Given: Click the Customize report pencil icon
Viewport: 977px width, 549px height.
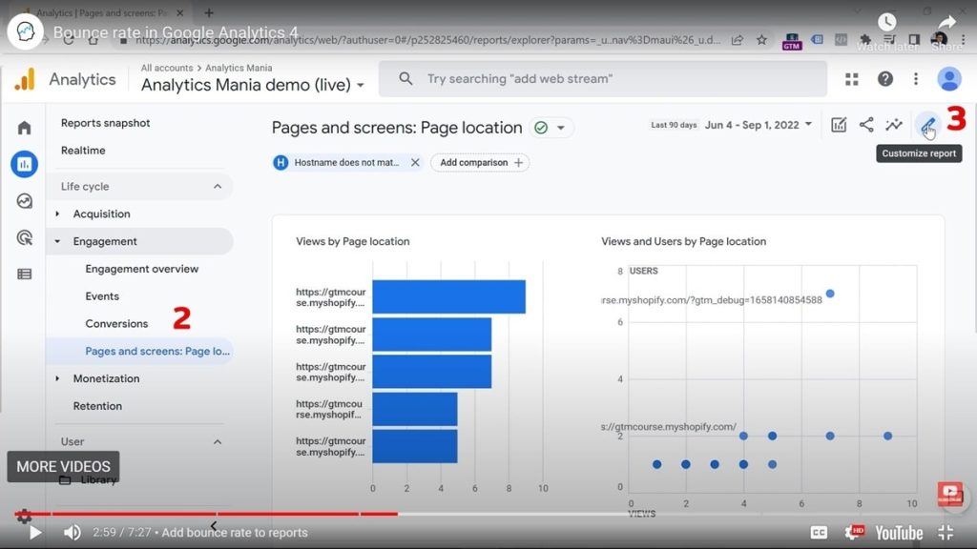Looking at the screenshot, I should (x=927, y=126).
